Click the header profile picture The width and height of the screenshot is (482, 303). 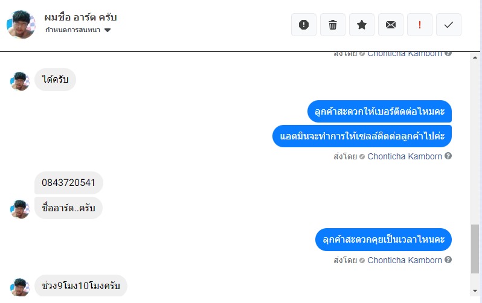(x=21, y=25)
